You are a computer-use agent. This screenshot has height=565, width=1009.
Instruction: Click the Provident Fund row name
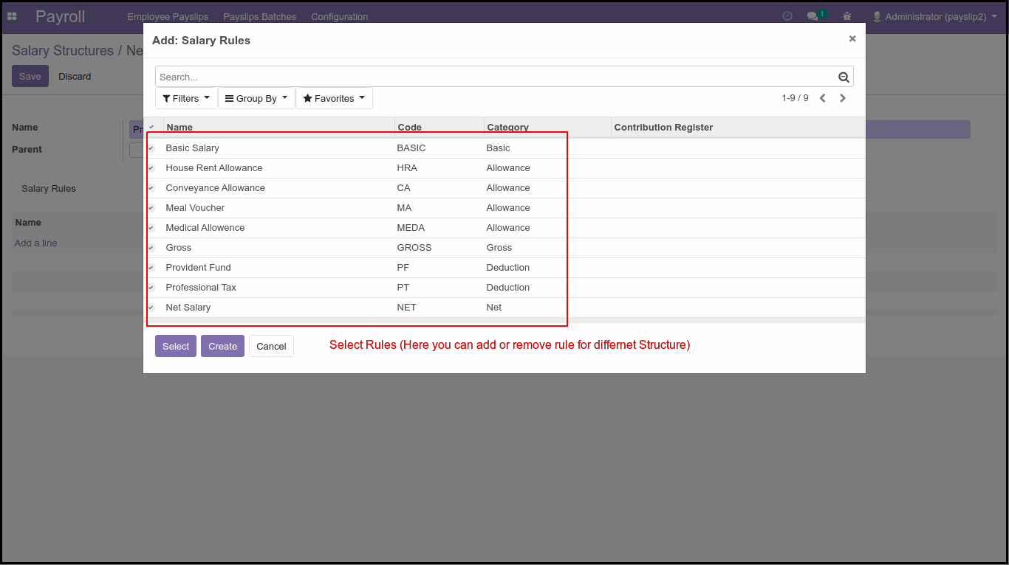198,268
